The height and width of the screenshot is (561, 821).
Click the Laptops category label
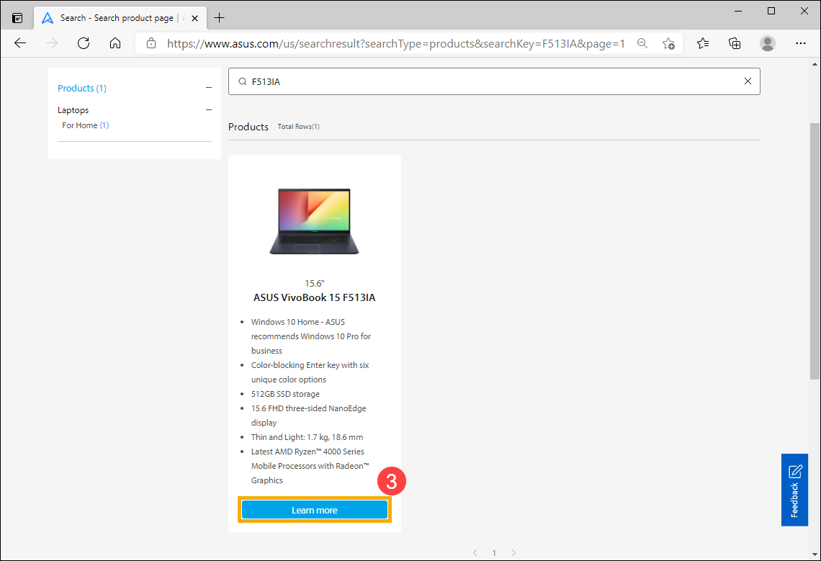[73, 110]
